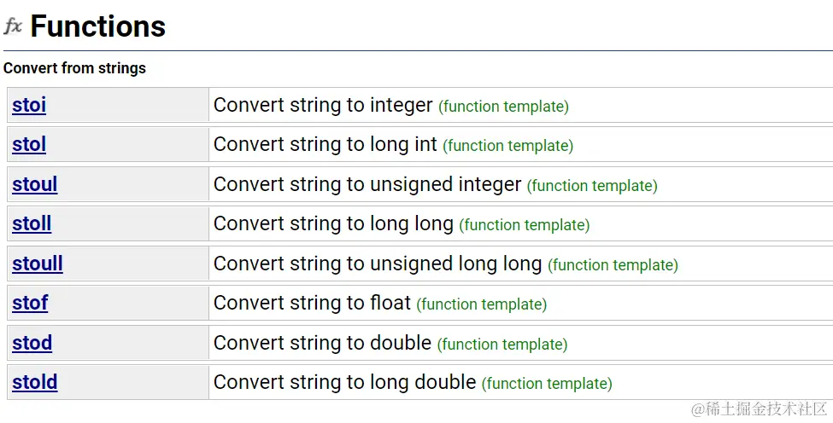Click the Convert string to long int text
Viewport: 833px width, 423px height.
pos(325,144)
